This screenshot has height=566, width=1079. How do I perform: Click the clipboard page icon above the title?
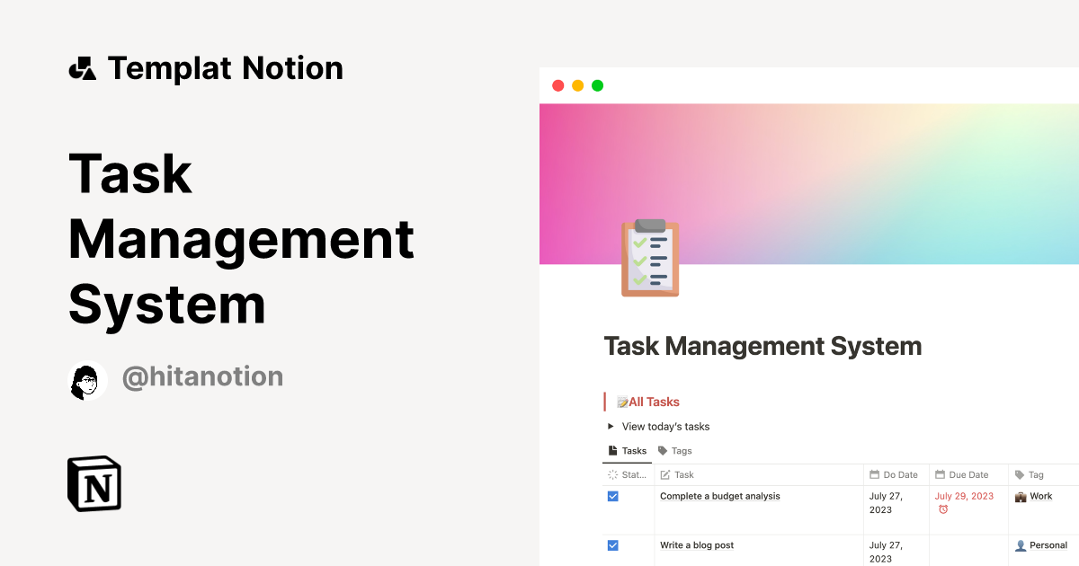[649, 258]
